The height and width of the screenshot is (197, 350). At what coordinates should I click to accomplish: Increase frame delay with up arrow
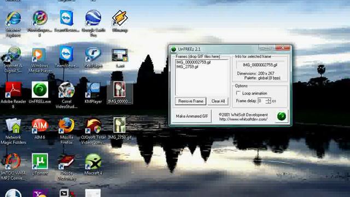(269, 100)
